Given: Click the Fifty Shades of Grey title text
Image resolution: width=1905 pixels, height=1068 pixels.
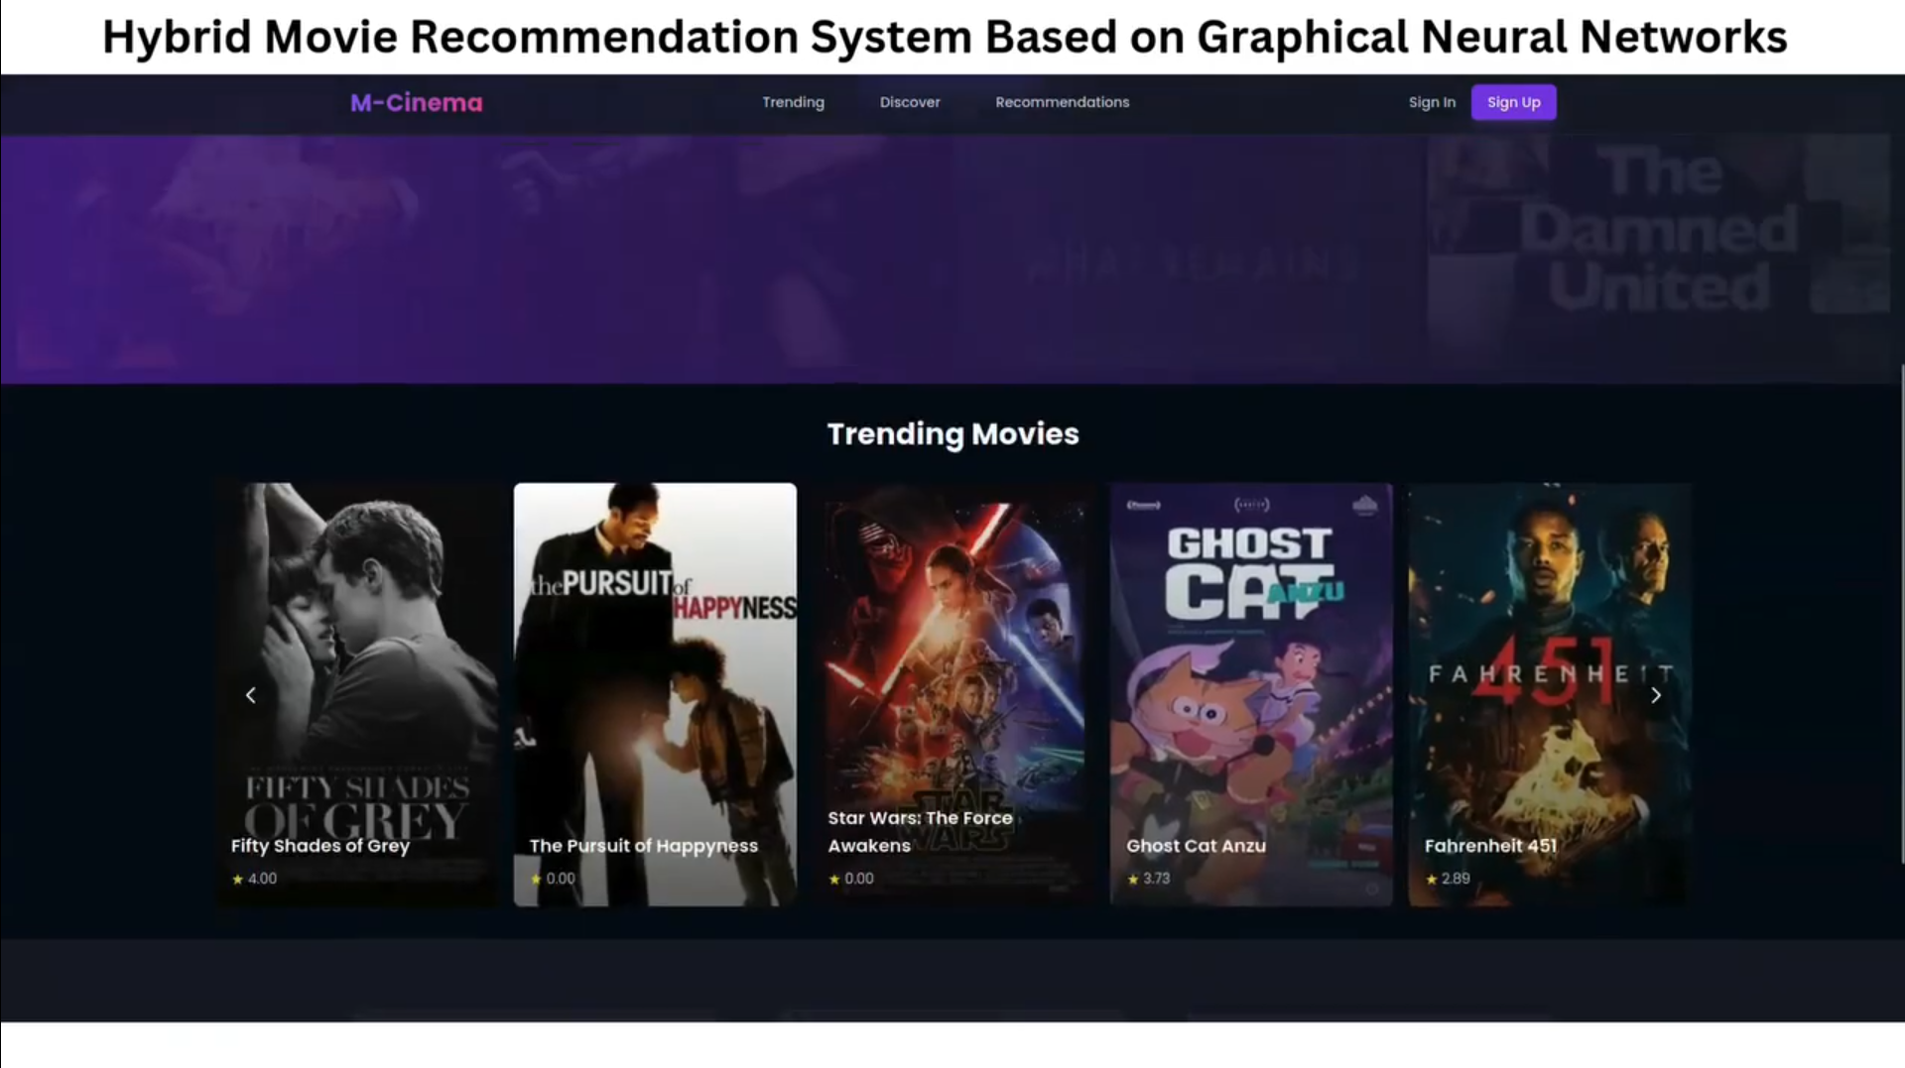Looking at the screenshot, I should click(320, 846).
